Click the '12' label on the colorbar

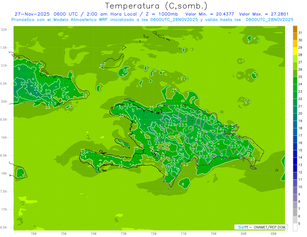point(300,172)
